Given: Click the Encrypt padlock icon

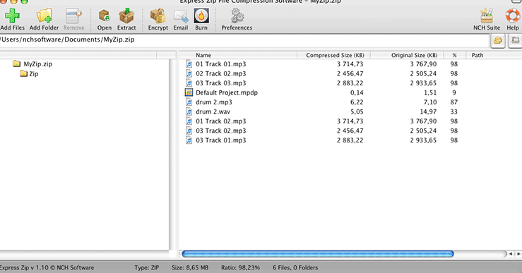Looking at the screenshot, I should [x=158, y=16].
